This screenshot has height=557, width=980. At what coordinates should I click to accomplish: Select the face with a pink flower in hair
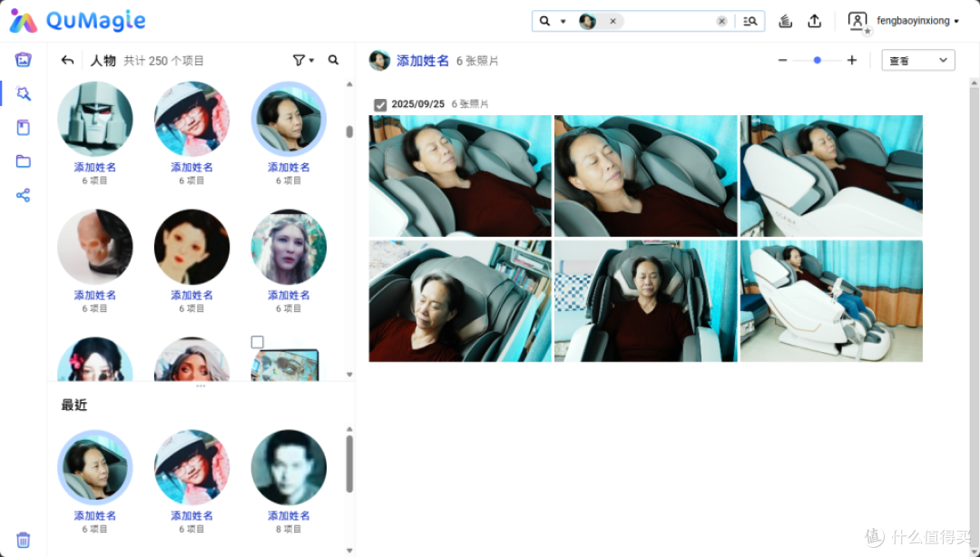click(95, 359)
